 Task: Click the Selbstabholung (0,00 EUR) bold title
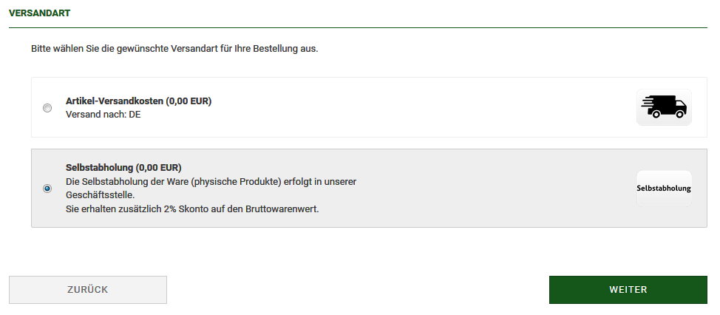point(123,167)
